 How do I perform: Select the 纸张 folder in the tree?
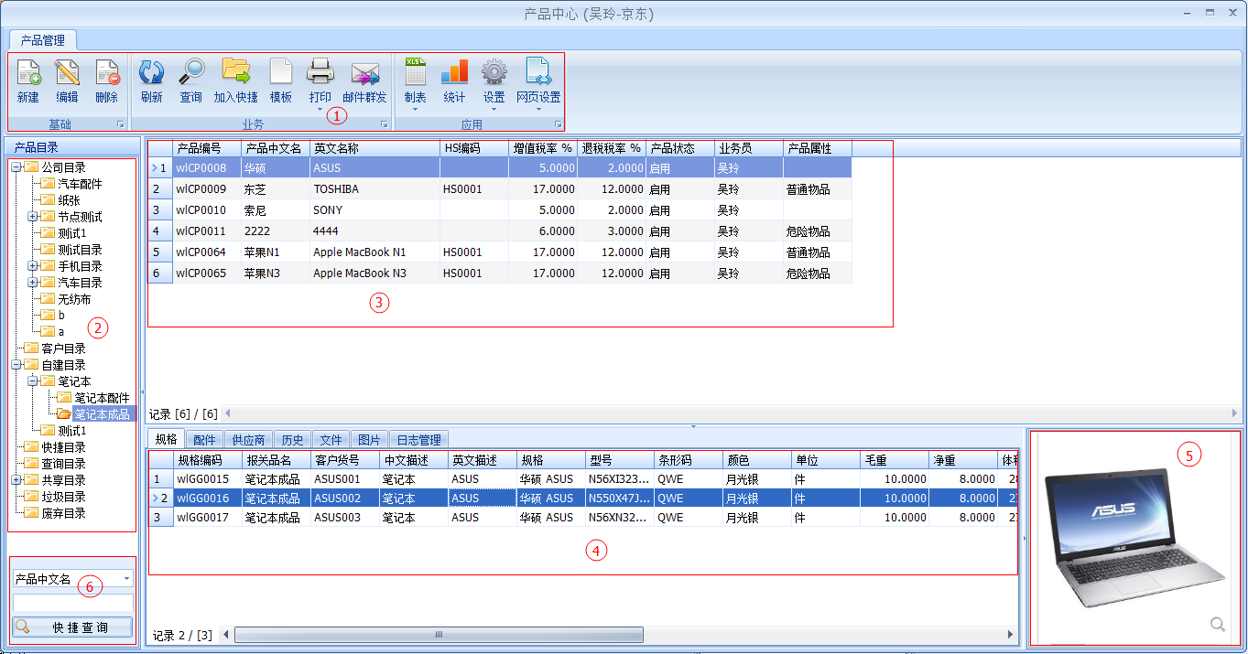[69, 200]
